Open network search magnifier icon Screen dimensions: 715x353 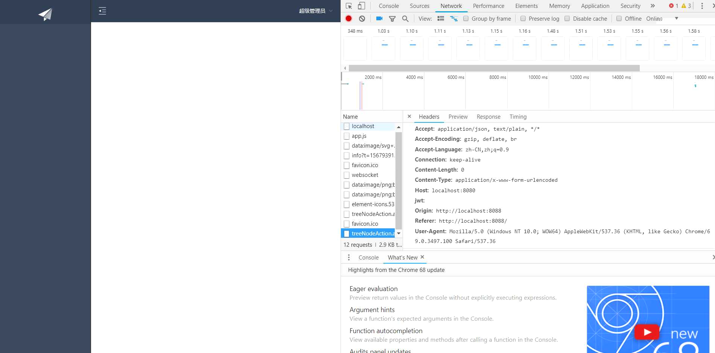(x=405, y=18)
